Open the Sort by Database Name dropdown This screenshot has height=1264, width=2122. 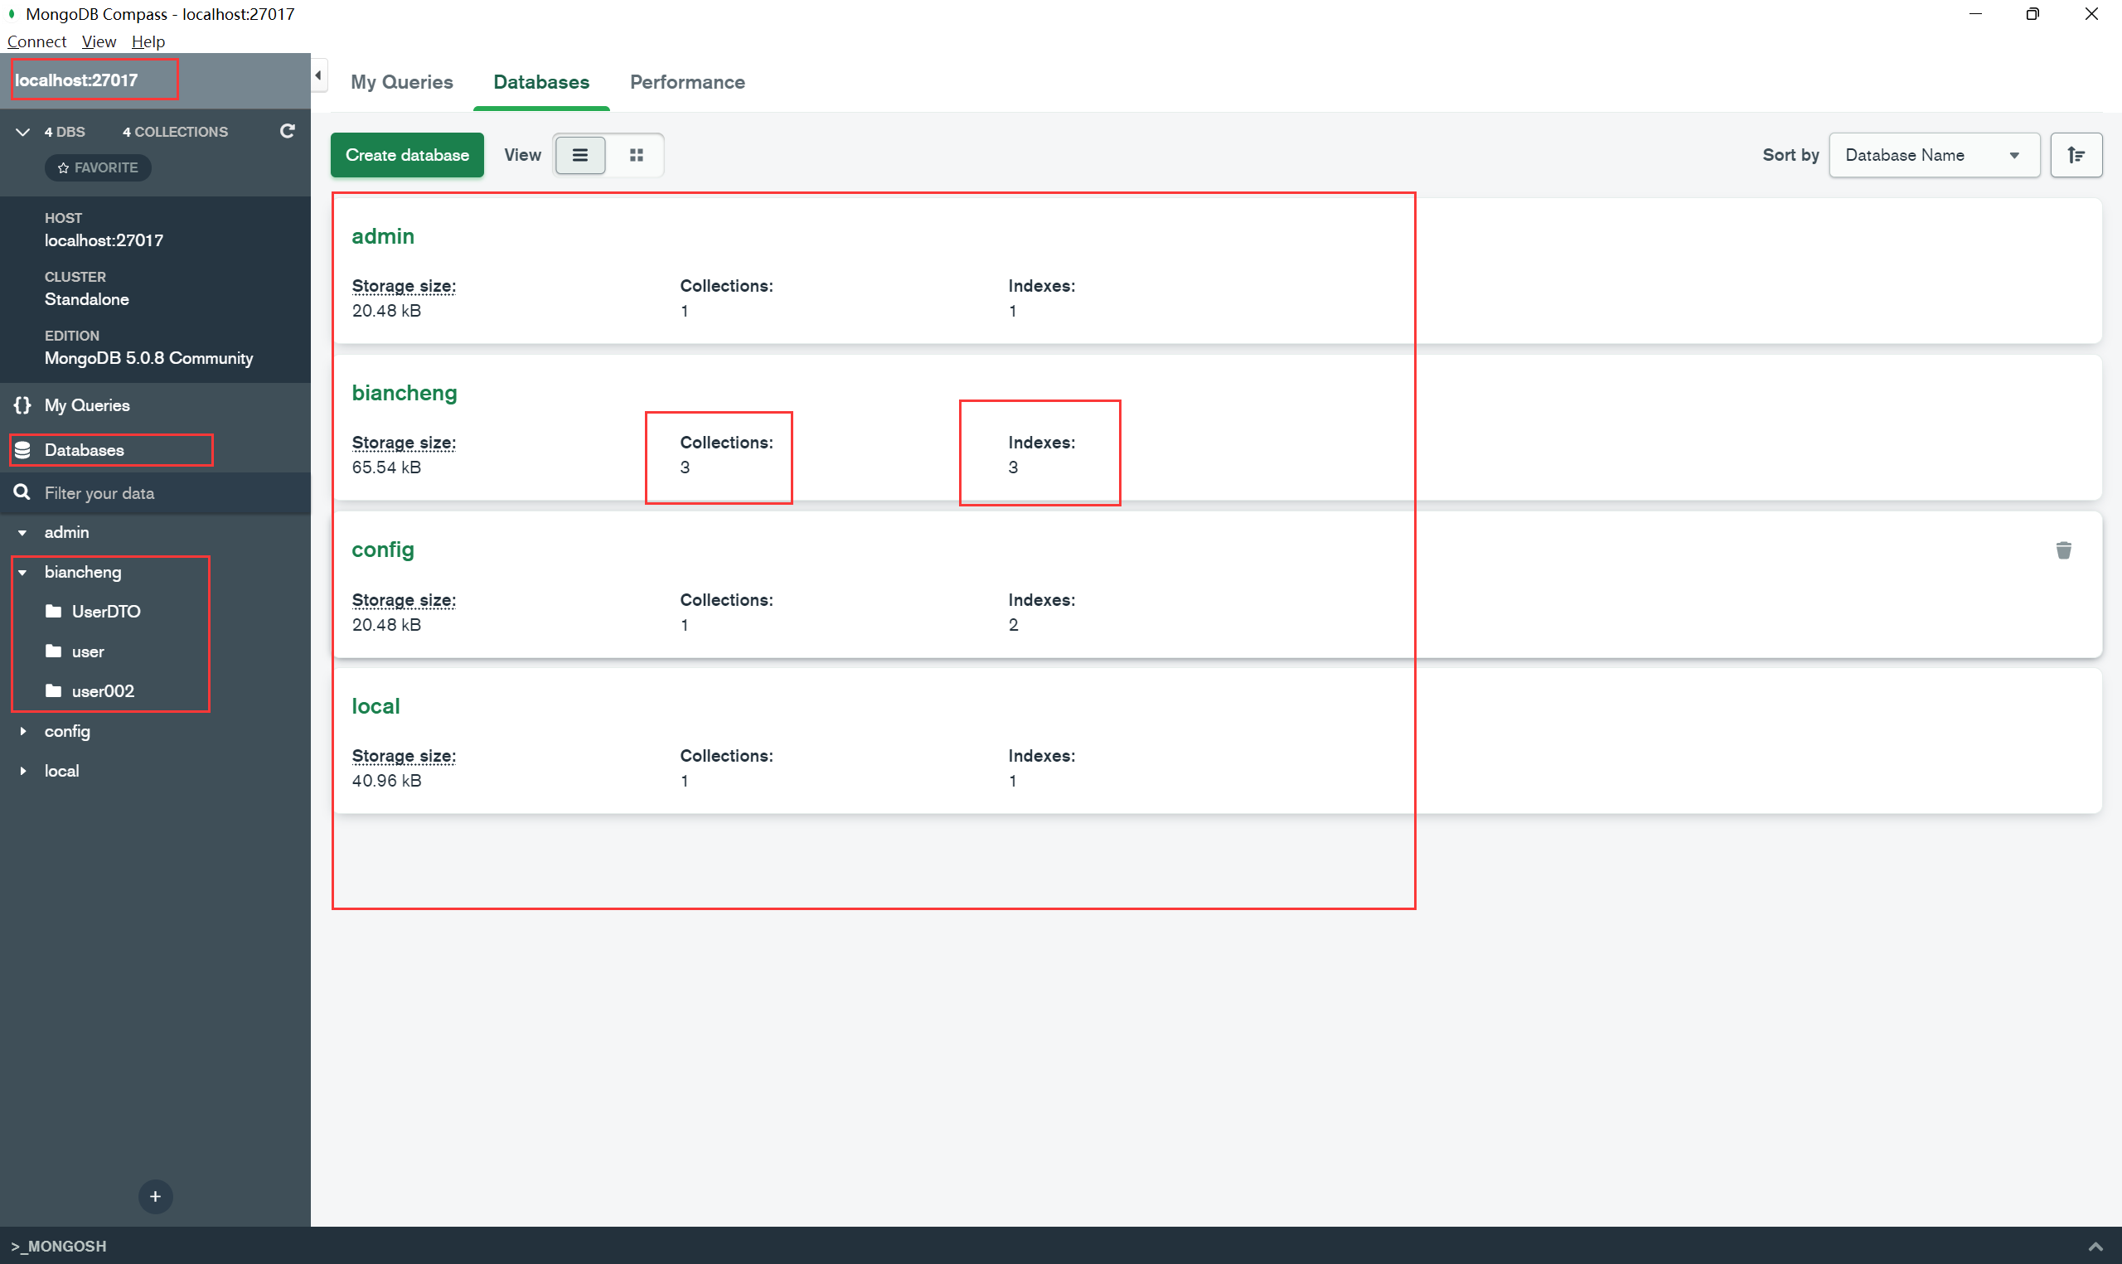1933,155
